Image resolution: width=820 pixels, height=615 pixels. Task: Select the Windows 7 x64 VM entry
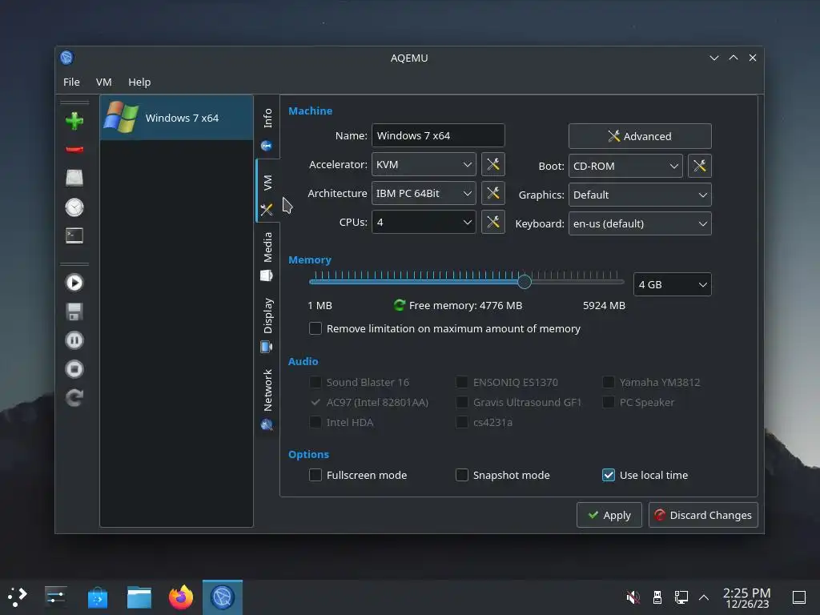coord(176,118)
